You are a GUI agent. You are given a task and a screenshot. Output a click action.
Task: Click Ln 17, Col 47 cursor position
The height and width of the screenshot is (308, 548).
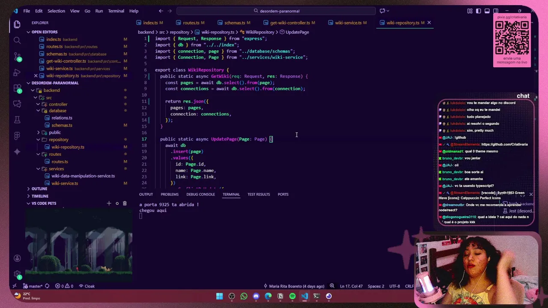click(351, 286)
